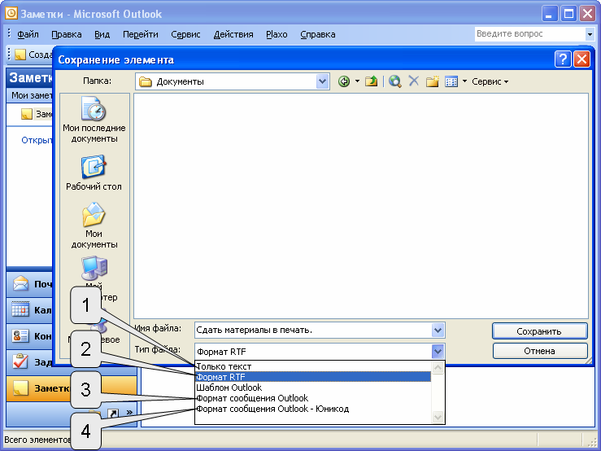Click the Заметки notes icon in navigation pane
This screenshot has height=451, width=601.
pyautogui.click(x=20, y=388)
